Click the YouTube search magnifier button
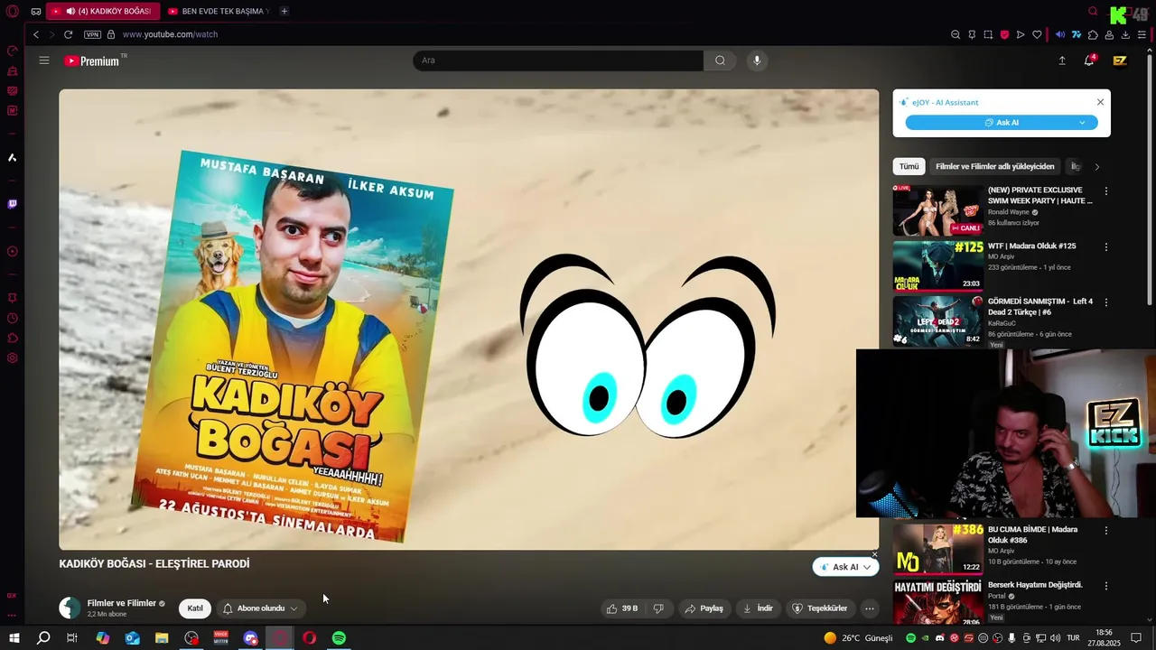This screenshot has width=1156, height=650. (720, 60)
